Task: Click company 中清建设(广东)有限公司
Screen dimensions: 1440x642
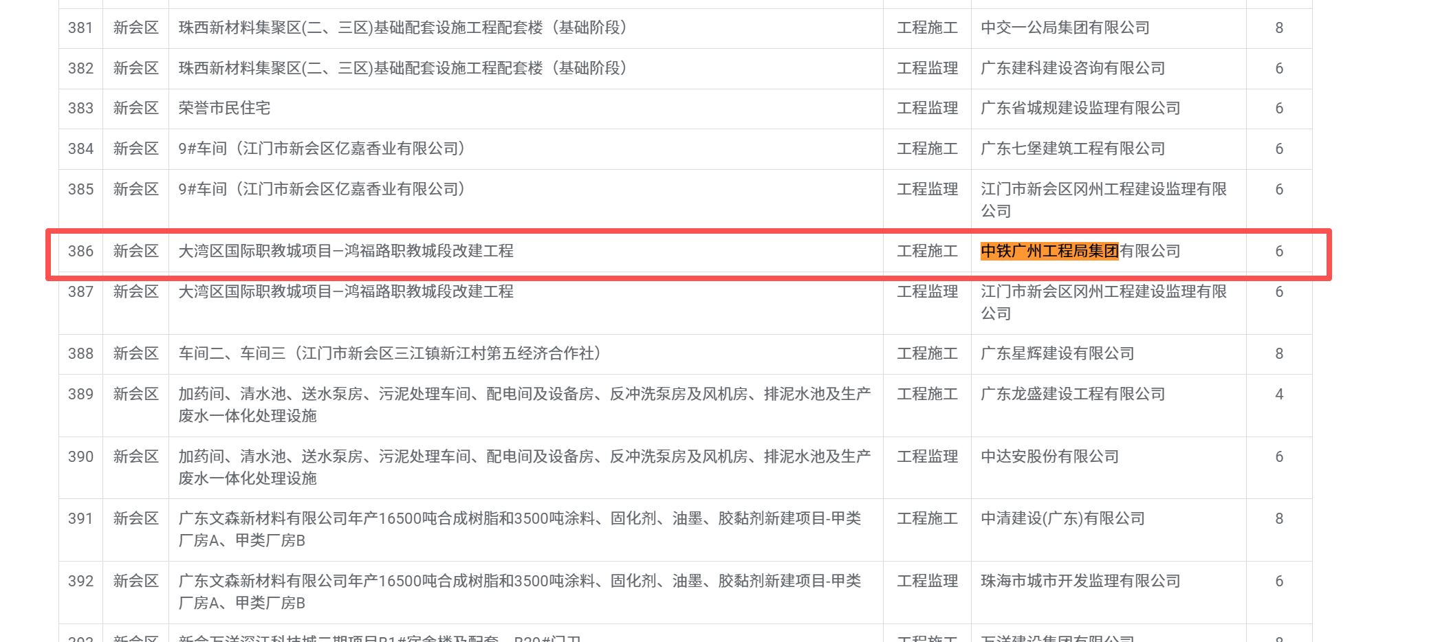Action: pyautogui.click(x=1062, y=519)
